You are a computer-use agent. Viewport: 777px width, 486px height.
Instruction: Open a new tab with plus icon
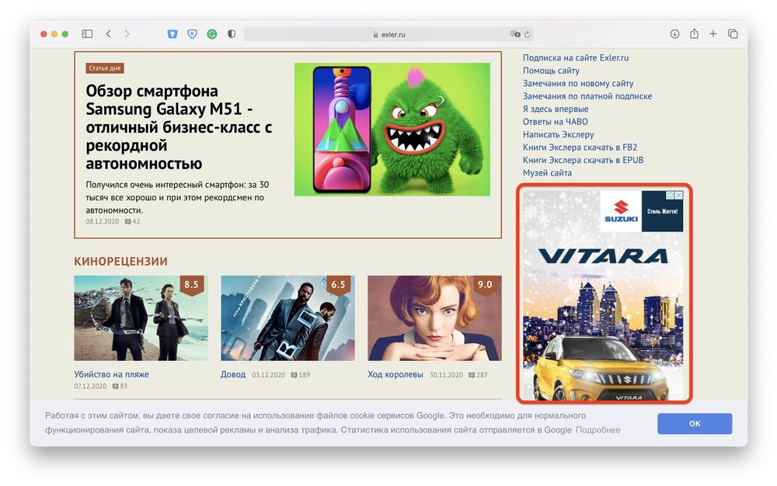tap(713, 33)
